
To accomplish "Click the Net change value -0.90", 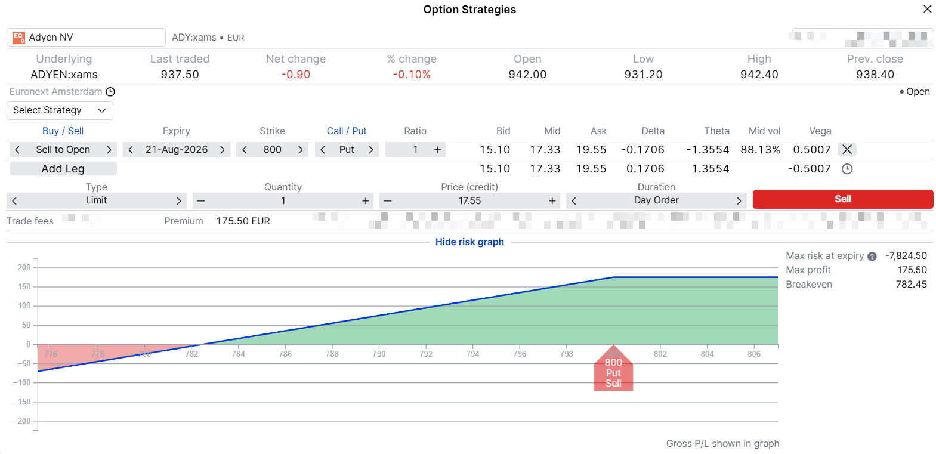I will pyautogui.click(x=296, y=75).
